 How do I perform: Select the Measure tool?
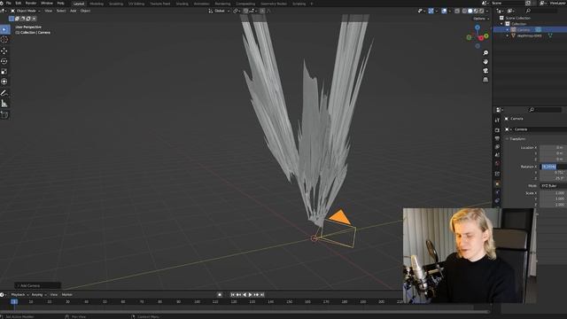click(4, 104)
